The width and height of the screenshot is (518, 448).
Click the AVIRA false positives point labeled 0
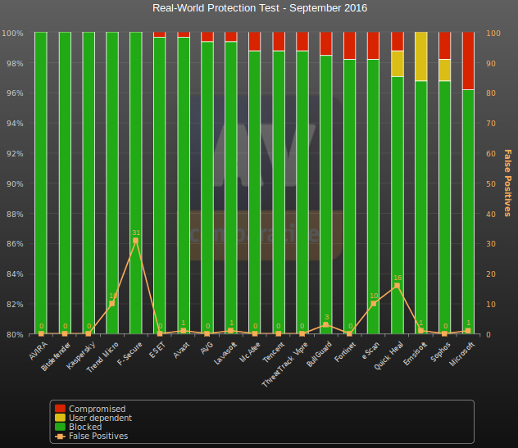pos(41,334)
